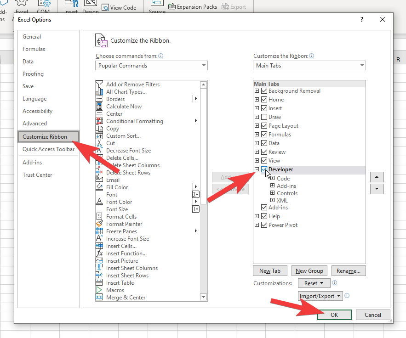Select the Format Painter brush icon
406x338 pixels.
click(x=99, y=224)
